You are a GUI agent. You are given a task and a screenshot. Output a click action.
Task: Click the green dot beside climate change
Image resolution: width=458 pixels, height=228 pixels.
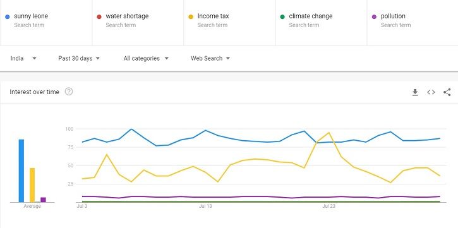(282, 17)
